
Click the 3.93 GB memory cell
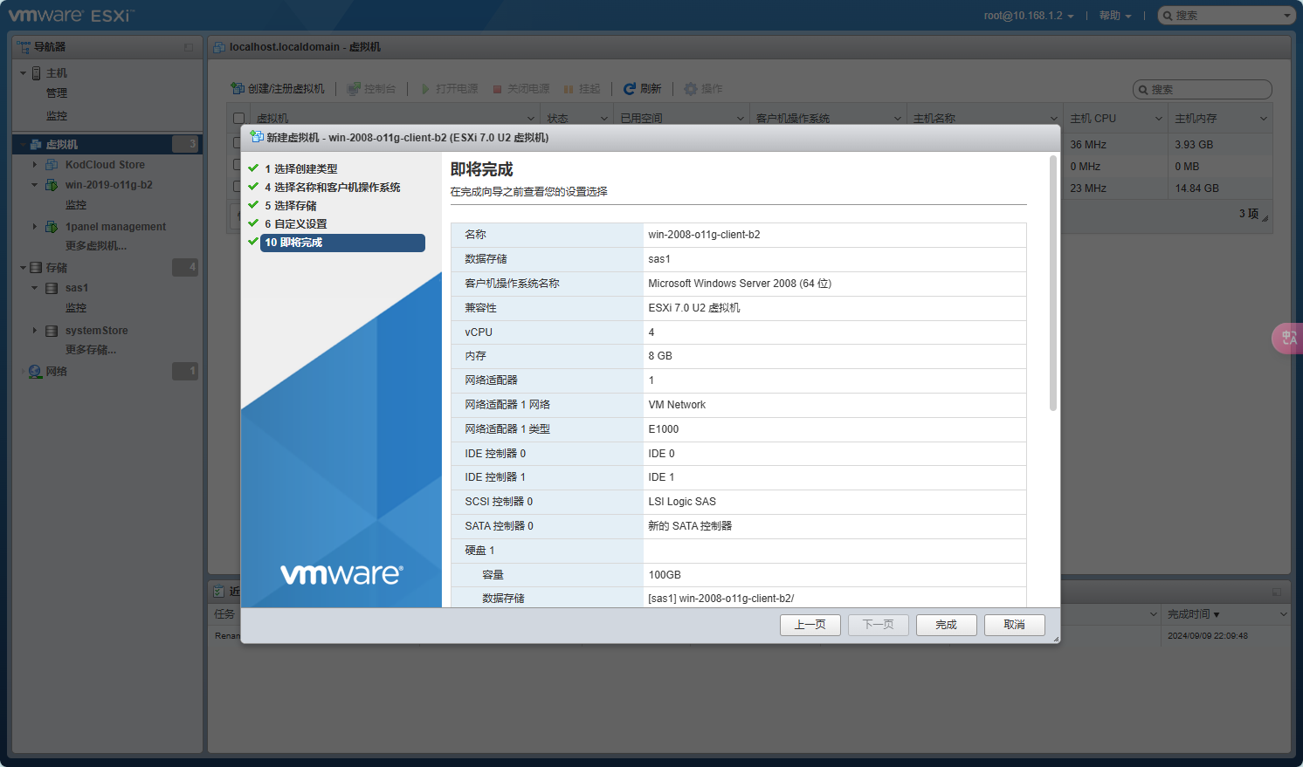coord(1194,145)
